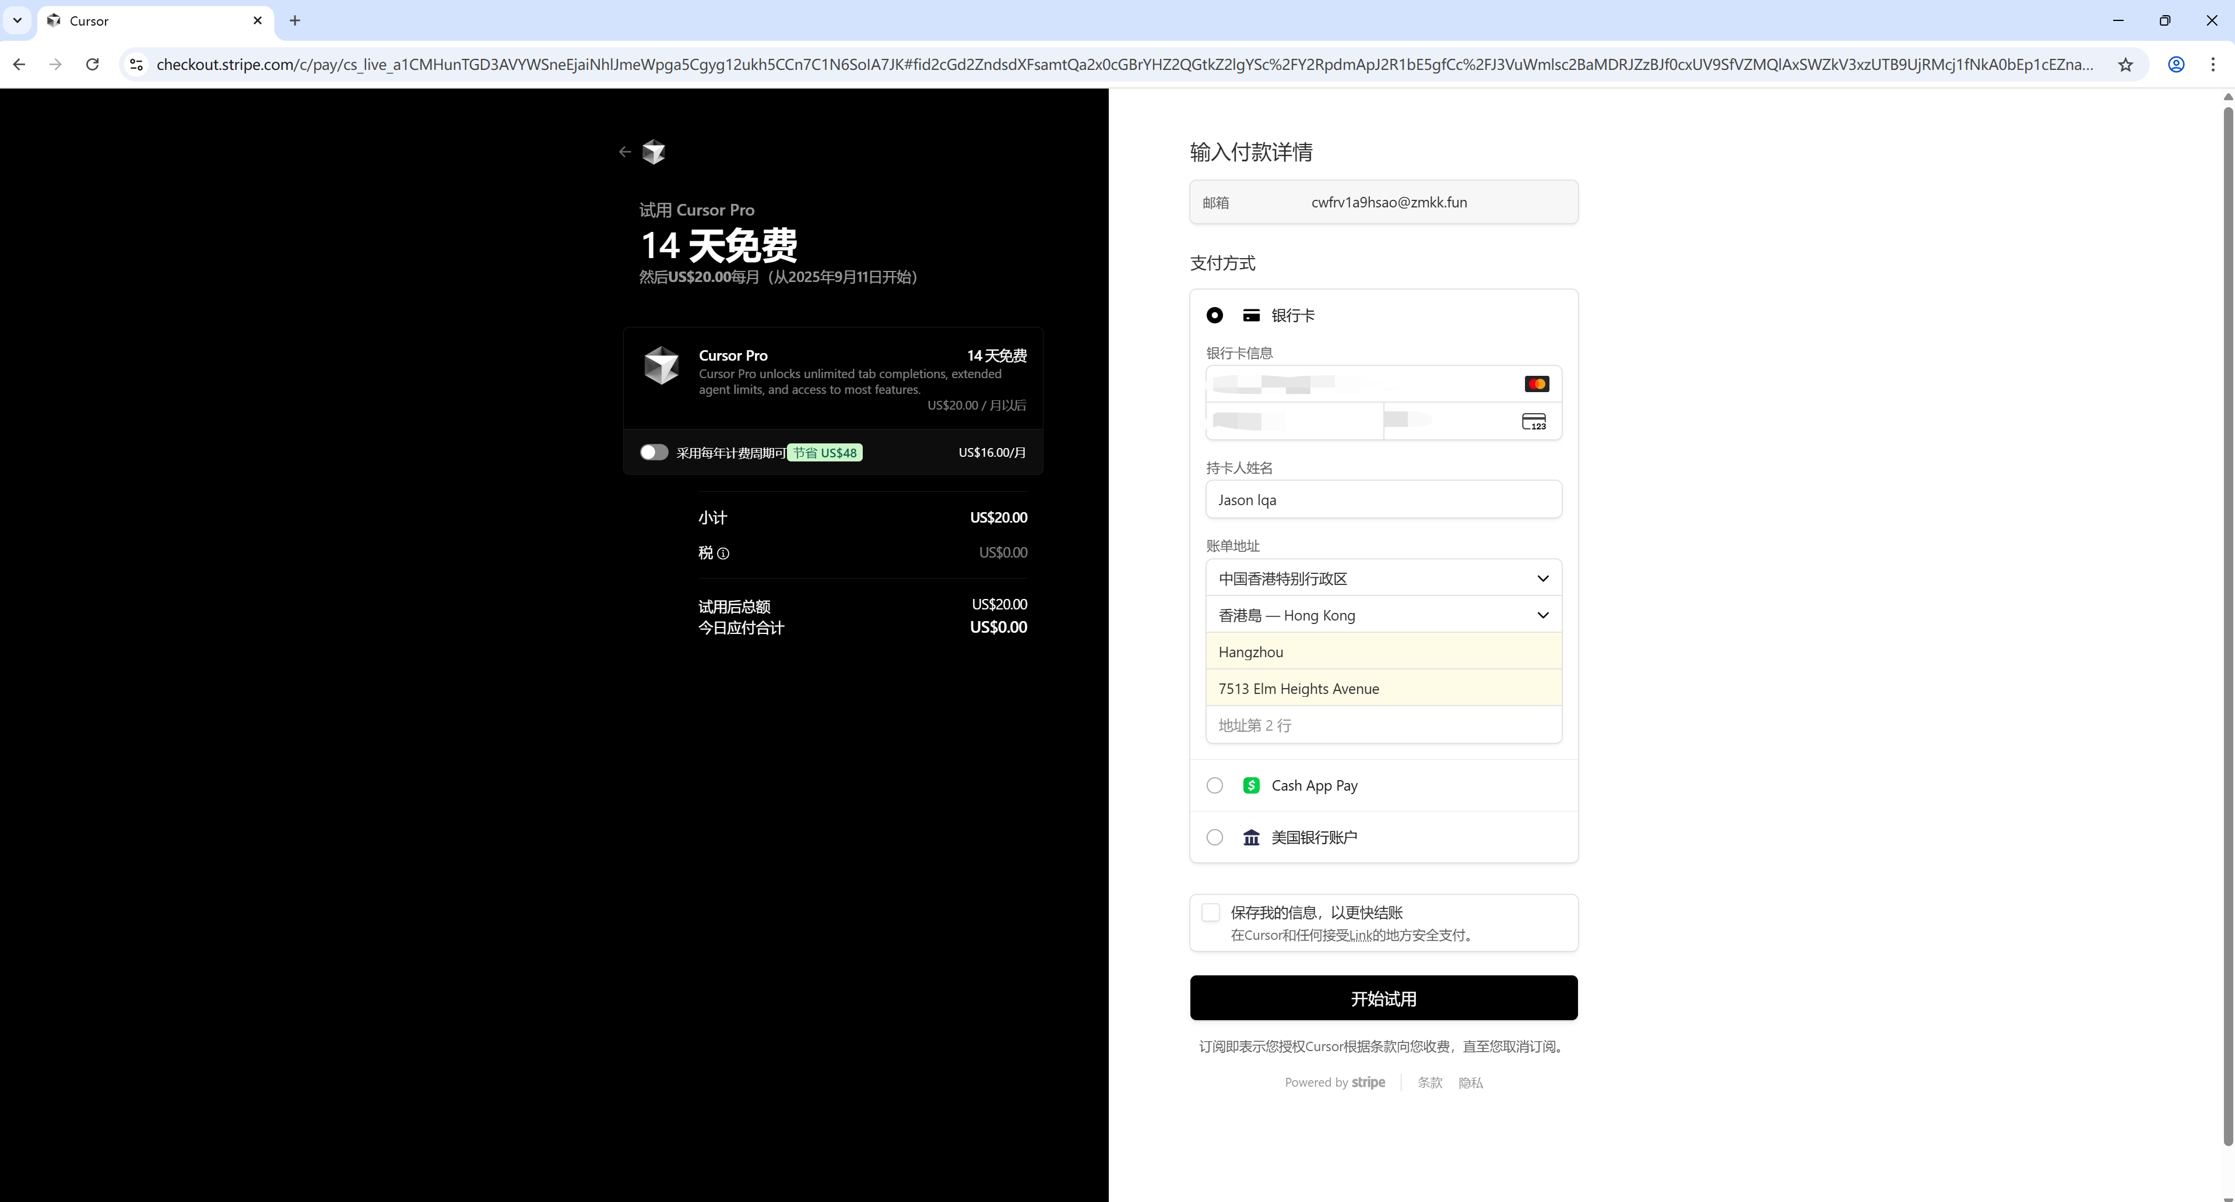Toggle annual billing switch
The width and height of the screenshot is (2235, 1202).
click(x=654, y=453)
